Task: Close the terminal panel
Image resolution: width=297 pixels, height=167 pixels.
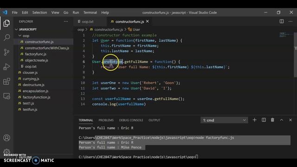Action: point(291,120)
